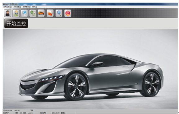Click the user account person icon
Viewport: 179px width, 114px height.
pyautogui.click(x=7, y=13)
